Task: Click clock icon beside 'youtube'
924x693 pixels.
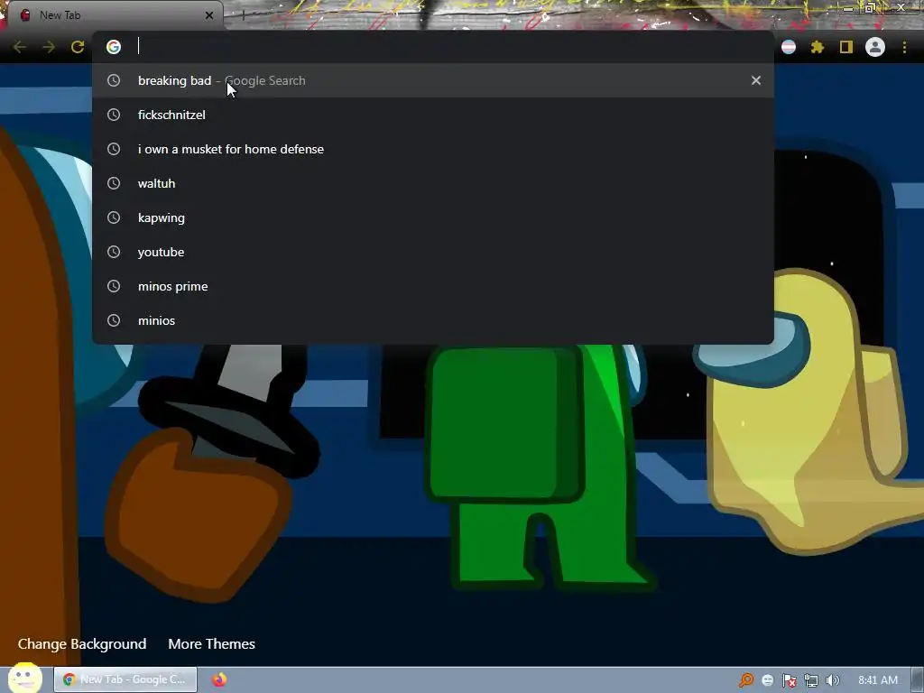Action: click(114, 252)
